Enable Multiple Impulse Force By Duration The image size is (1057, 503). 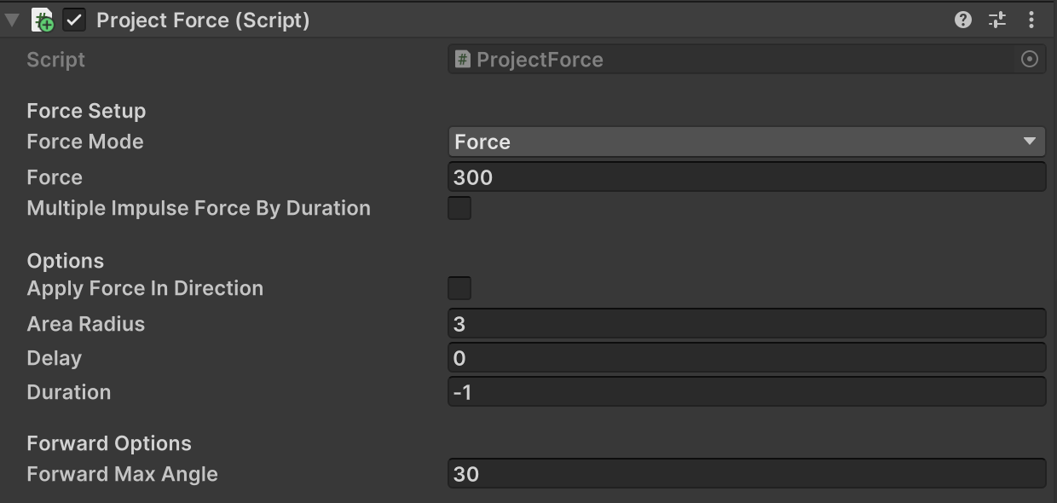pyautogui.click(x=459, y=208)
